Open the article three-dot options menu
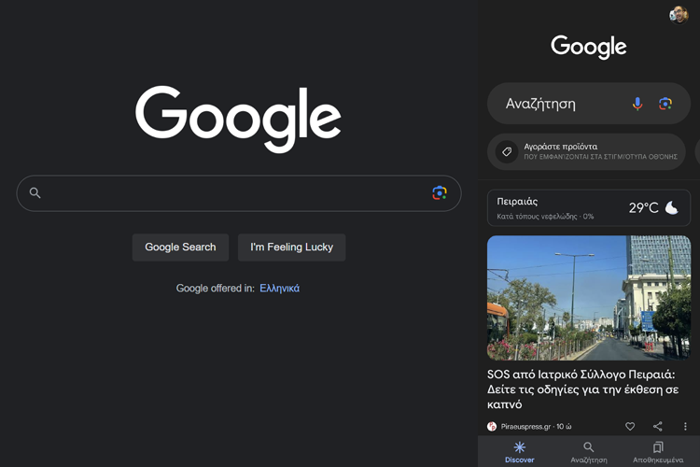Viewport: 700px width, 467px height. click(x=685, y=426)
